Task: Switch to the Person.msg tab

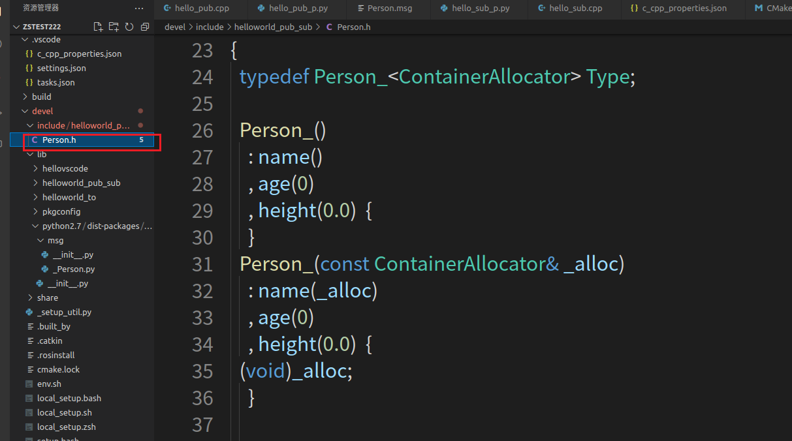Action: pos(389,8)
